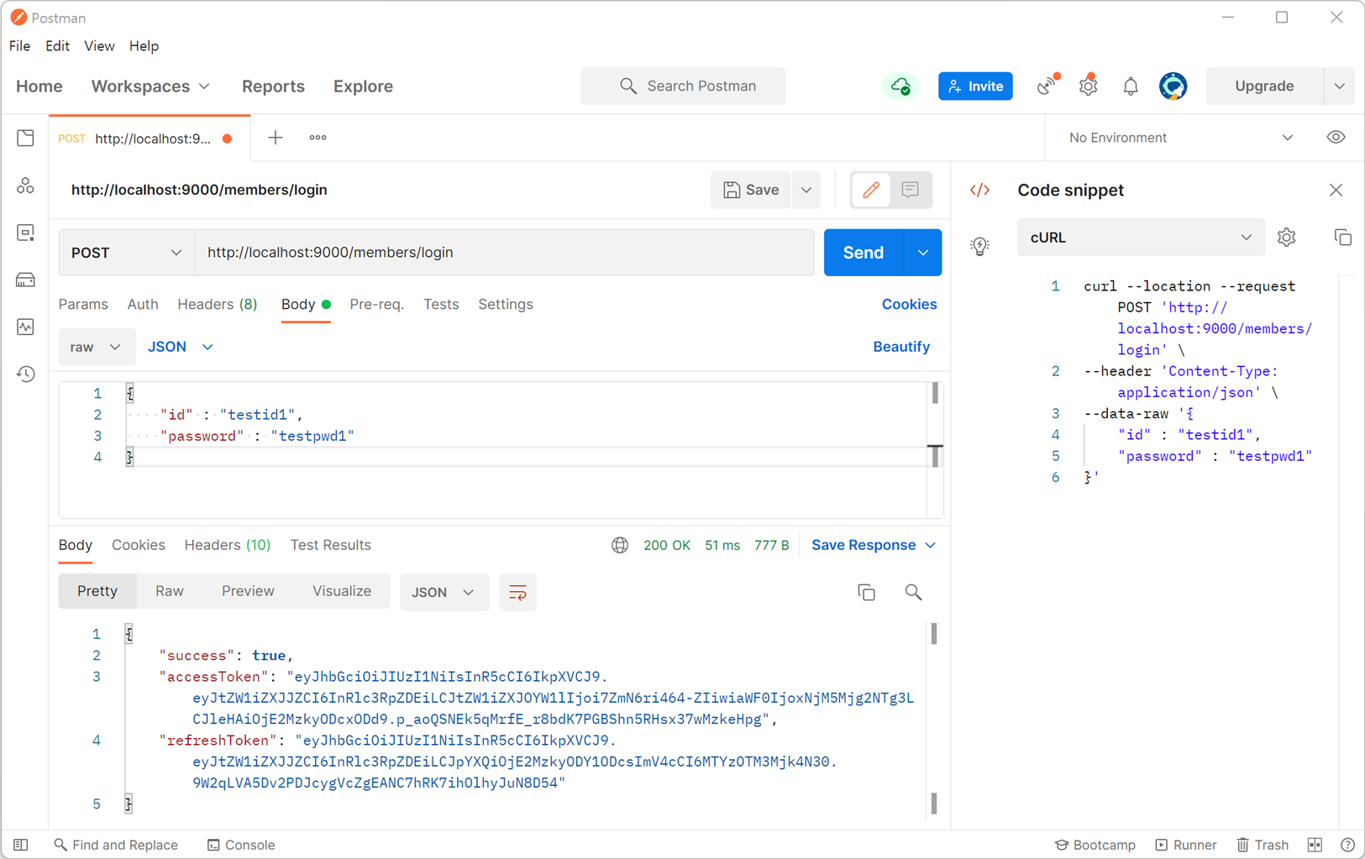The width and height of the screenshot is (1365, 859).
Task: Open the Monitors sidebar icon
Action: (x=25, y=327)
